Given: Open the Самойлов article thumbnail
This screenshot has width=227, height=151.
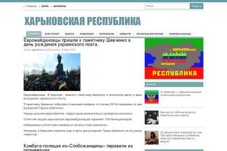Looking at the screenshot, I should [x=152, y=138].
